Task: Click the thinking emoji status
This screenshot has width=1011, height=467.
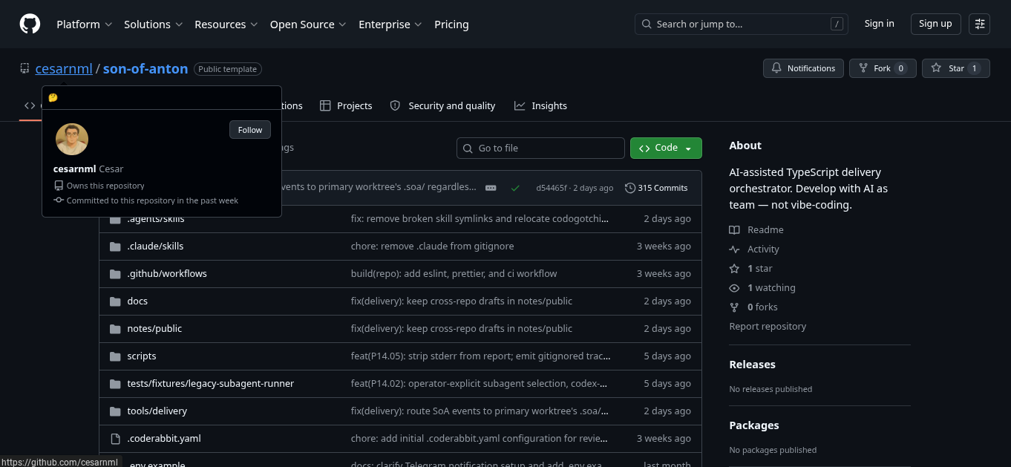Action: pyautogui.click(x=53, y=97)
